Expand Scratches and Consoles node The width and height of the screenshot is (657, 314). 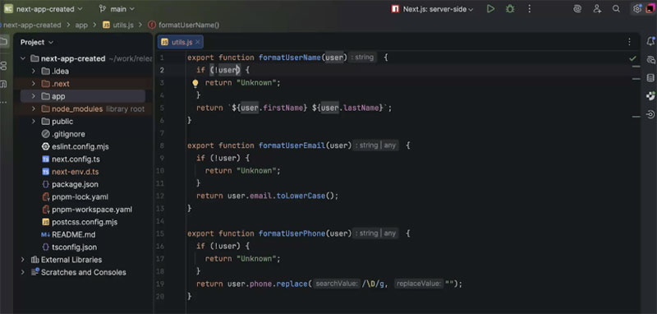coord(23,272)
